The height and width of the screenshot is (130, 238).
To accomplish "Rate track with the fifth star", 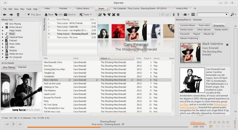I will (228, 122).
